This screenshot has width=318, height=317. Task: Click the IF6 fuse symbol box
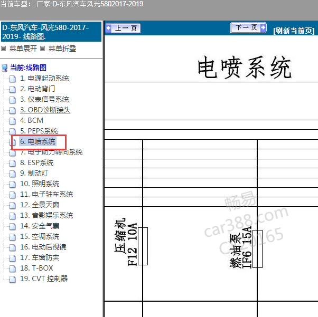pyautogui.click(x=257, y=249)
